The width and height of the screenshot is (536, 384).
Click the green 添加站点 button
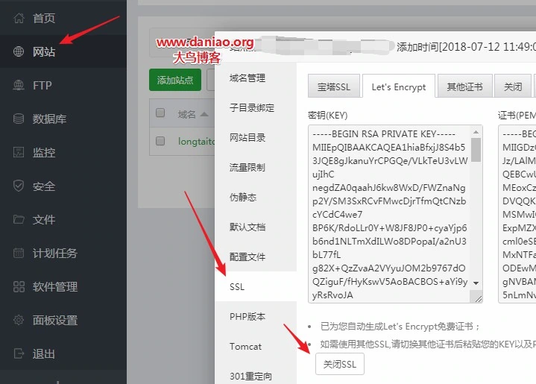[x=175, y=80]
